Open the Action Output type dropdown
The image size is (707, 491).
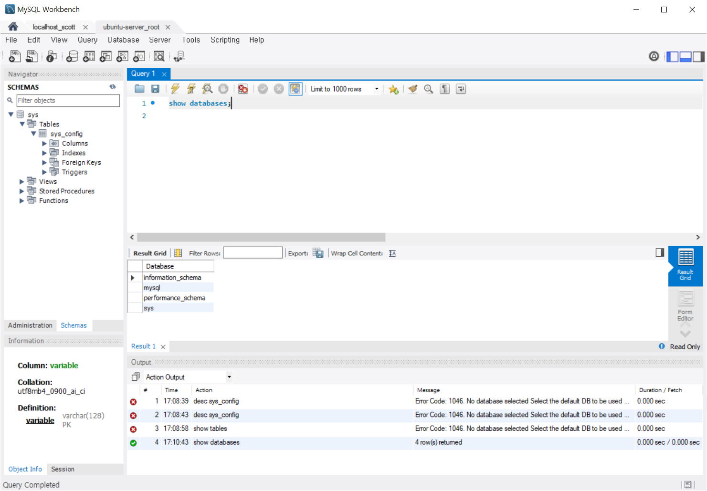(229, 377)
